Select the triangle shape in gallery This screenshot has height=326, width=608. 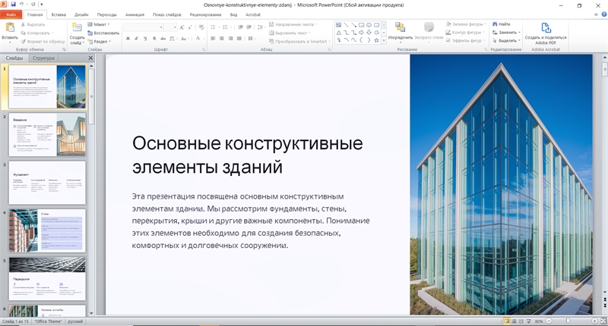tap(338, 33)
